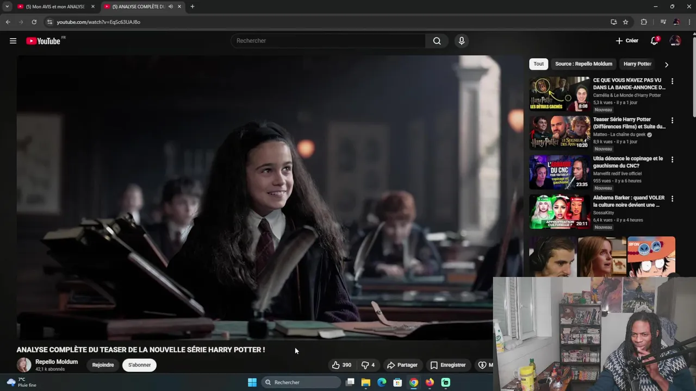
Task: Open Task View on the taskbar
Action: click(x=350, y=382)
